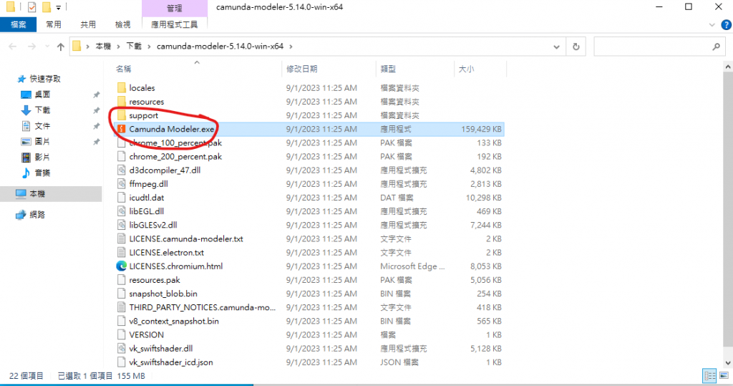Screen dimensions: 733x386
Task: Open help with the question mark icon
Action: [x=726, y=25]
